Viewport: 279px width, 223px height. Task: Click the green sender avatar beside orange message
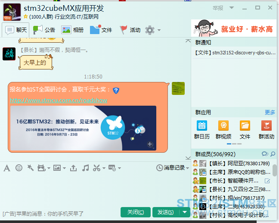click(x=178, y=88)
